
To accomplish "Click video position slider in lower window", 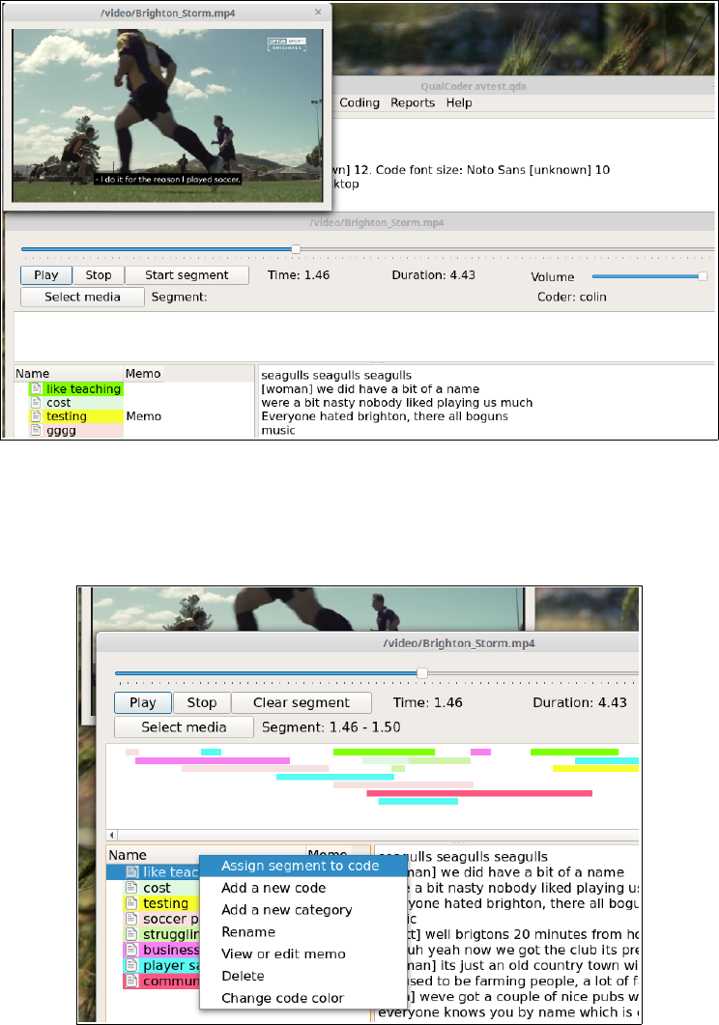I will [377, 673].
